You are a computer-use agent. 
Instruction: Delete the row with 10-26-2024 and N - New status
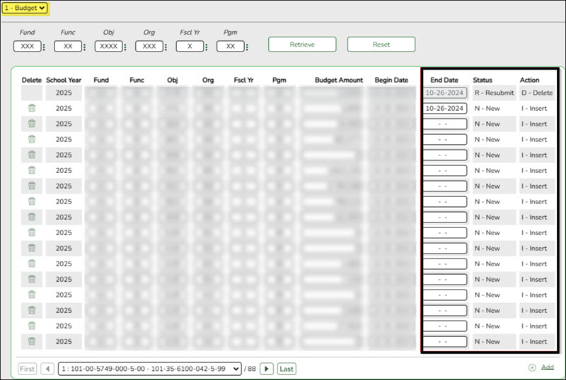32,108
